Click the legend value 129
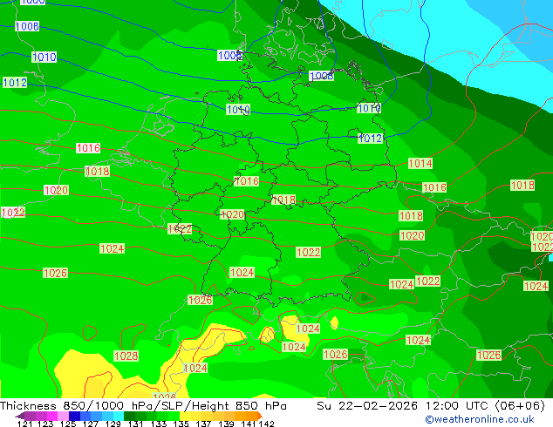Viewport: 553px width, 427px height. pos(113,424)
